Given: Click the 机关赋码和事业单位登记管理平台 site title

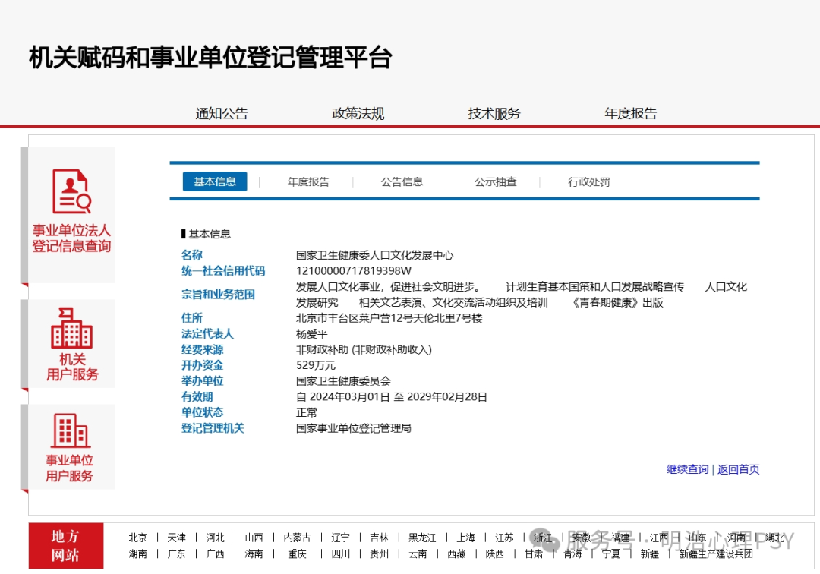Looking at the screenshot, I should pyautogui.click(x=210, y=58).
